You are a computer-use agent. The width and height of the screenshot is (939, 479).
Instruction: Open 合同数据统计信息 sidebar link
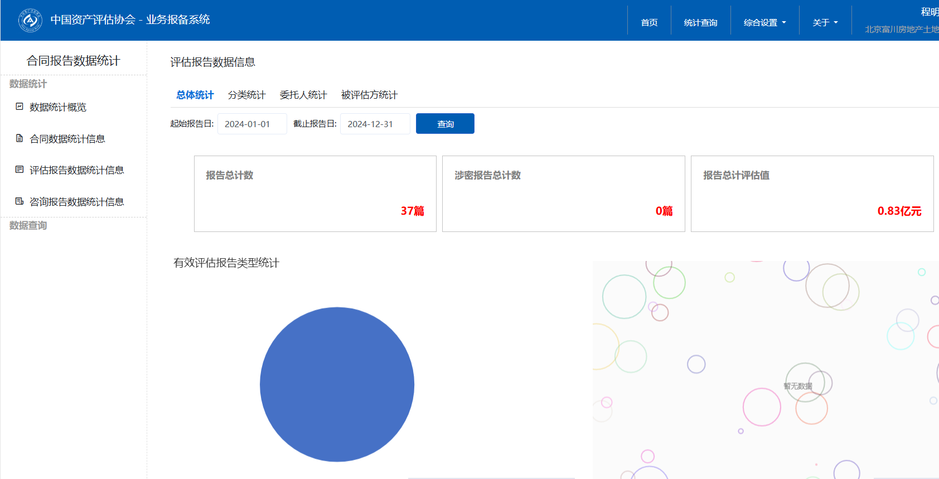[67, 139]
